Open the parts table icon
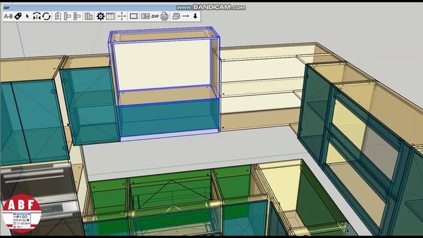Viewport: 423px width, 238px height. tap(110, 16)
